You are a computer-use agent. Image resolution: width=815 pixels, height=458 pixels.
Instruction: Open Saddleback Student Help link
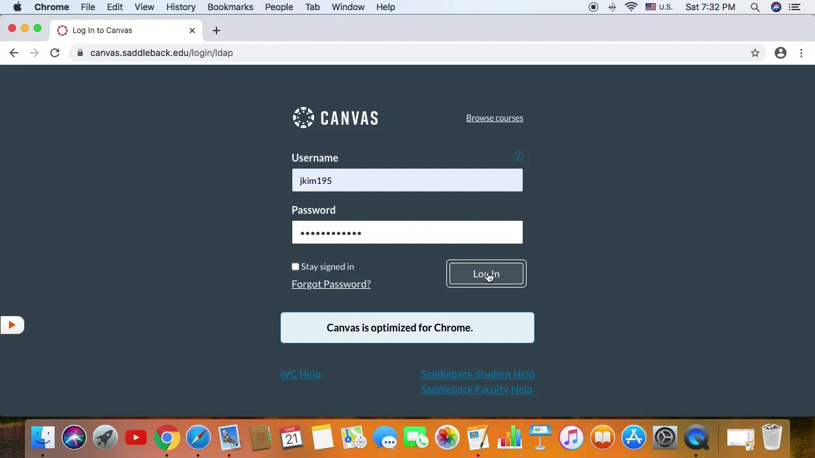pyautogui.click(x=478, y=374)
